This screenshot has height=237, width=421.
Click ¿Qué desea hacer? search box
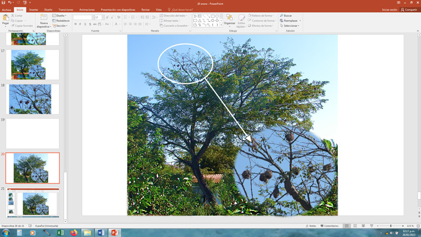click(x=180, y=9)
